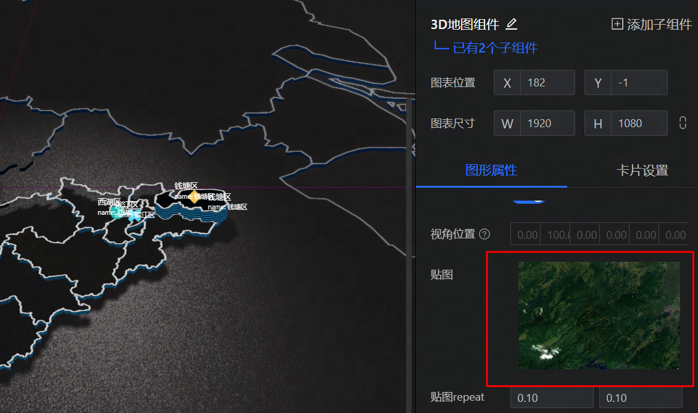Click the 西湖区 label on the map
Image resolution: width=698 pixels, height=413 pixels.
[x=109, y=202]
